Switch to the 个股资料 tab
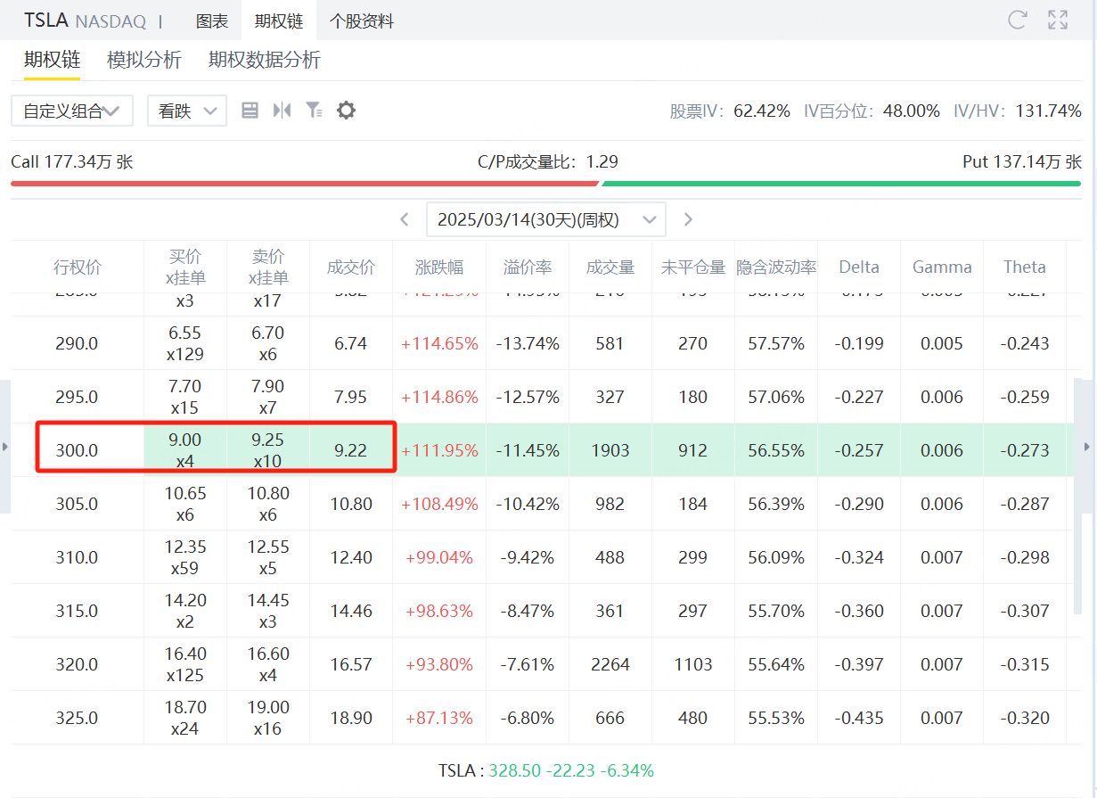The height and width of the screenshot is (798, 1097). click(x=362, y=21)
